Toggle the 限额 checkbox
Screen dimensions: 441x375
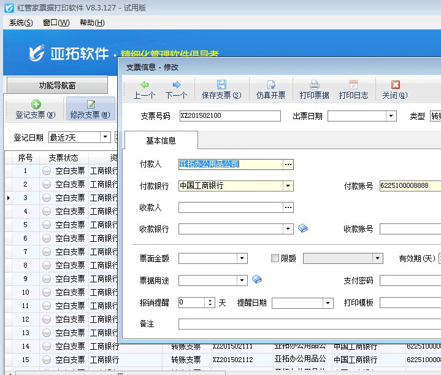[275, 258]
